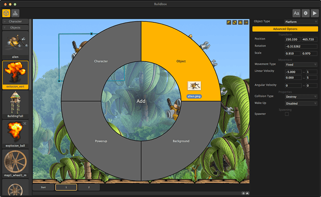Select the map1_wheel1_m wheel asset
The width and height of the screenshot is (321, 197).
[x=15, y=163]
